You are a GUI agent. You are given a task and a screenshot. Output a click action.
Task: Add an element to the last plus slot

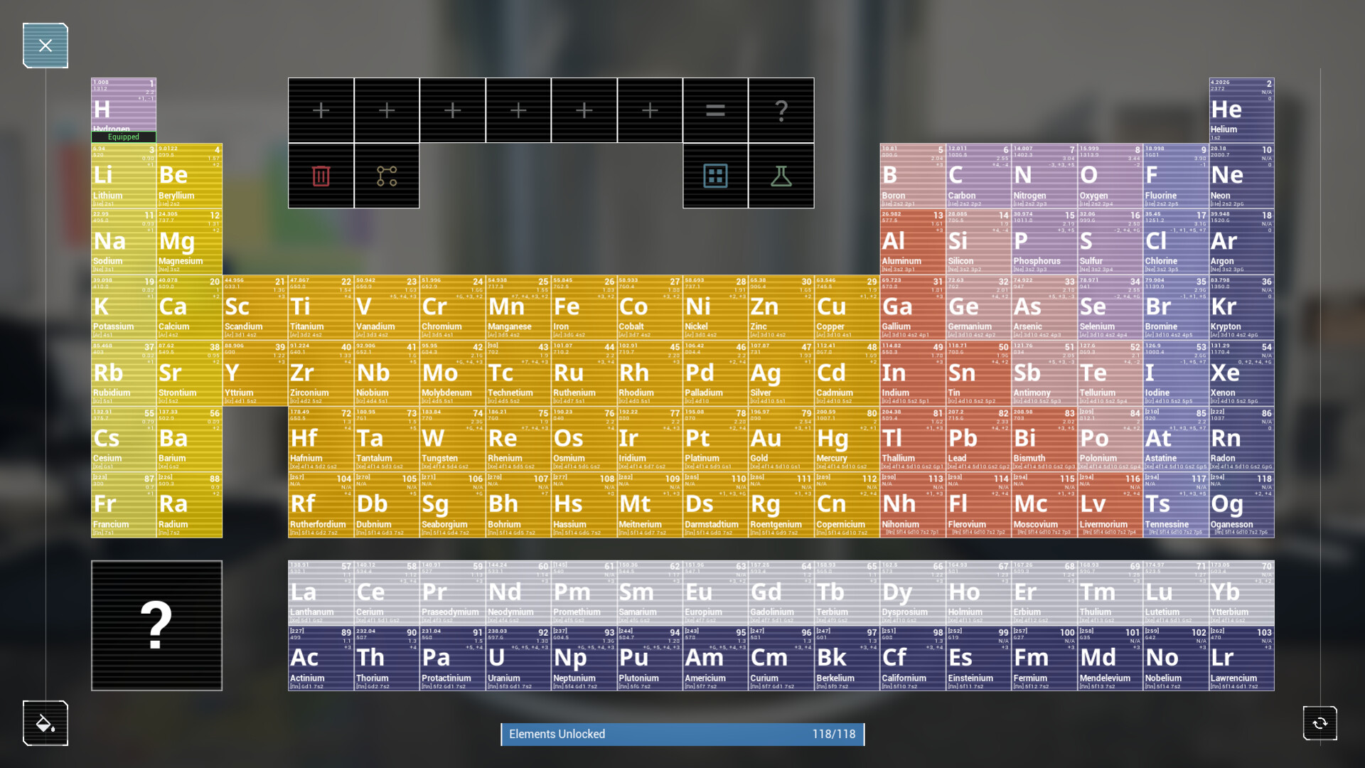(649, 110)
